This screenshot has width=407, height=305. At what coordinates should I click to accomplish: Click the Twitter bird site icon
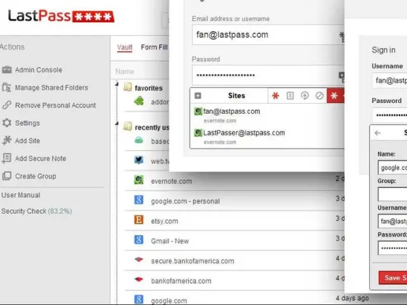(x=139, y=159)
